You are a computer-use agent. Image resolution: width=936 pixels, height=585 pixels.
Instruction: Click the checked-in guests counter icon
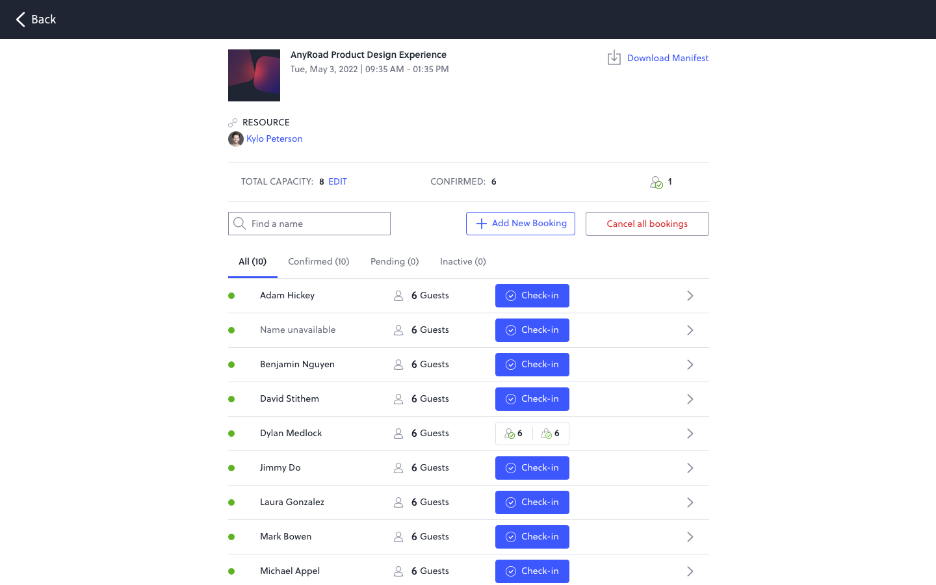click(657, 182)
